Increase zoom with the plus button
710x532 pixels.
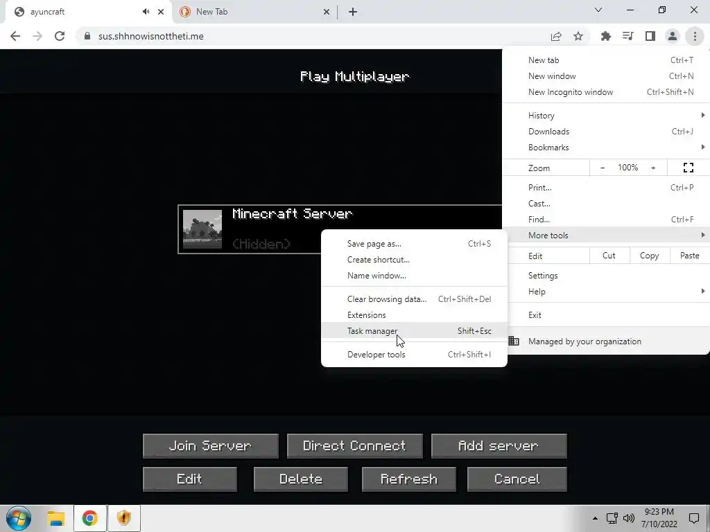click(x=653, y=168)
